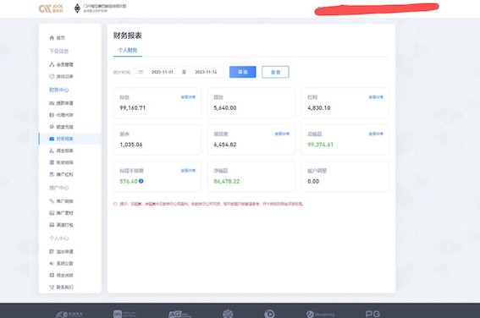Click the 额度充值 sidebar icon
Viewport: 480px width, 318px height.
(52, 127)
